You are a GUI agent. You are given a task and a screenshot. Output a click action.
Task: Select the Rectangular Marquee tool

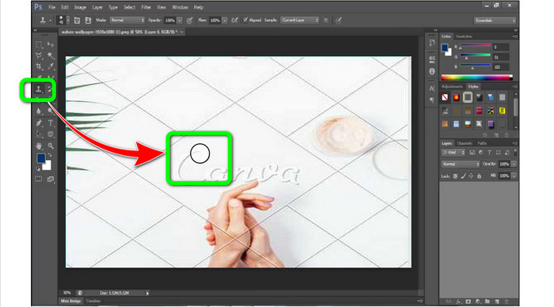click(x=39, y=44)
